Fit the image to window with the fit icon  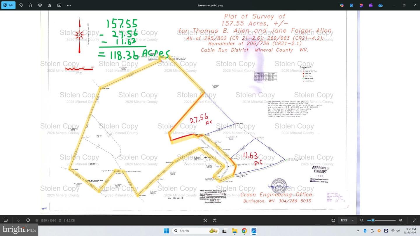(x=333, y=220)
